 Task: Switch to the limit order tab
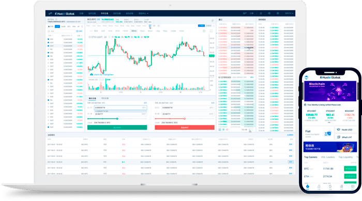93,99
